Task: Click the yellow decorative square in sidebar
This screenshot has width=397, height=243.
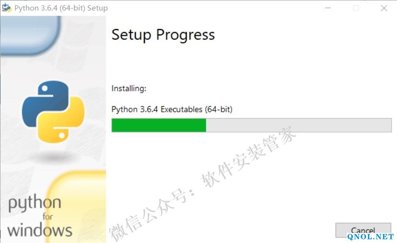Action: [x=79, y=201]
